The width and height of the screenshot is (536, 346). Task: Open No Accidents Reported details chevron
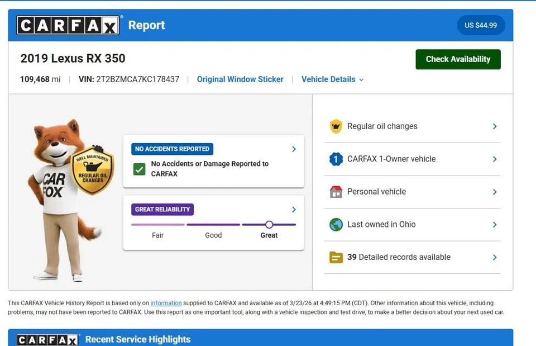294,149
